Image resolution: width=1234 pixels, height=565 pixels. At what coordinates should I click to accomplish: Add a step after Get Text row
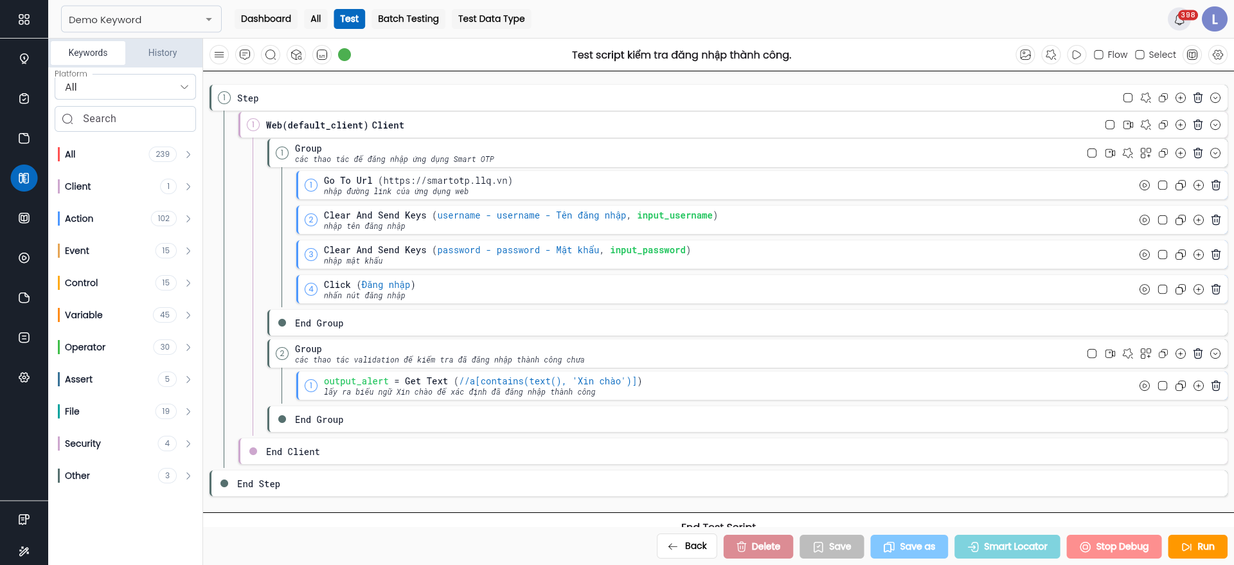click(1199, 386)
